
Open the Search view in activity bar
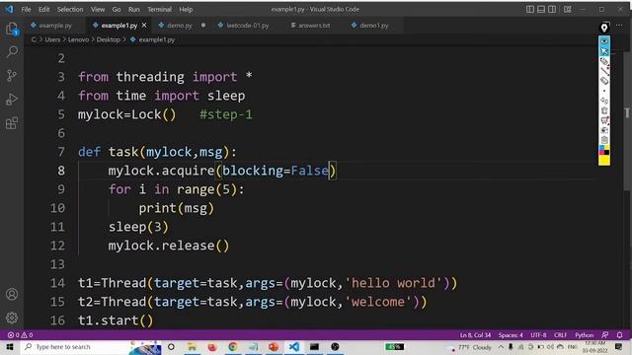coord(12,51)
